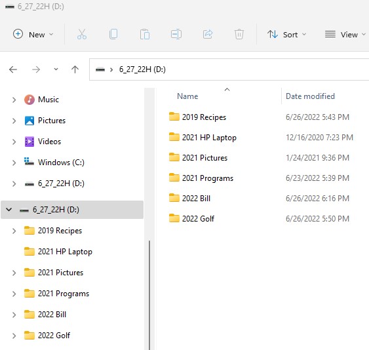Viewport: 369px width, 350px height.
Task: Click the Cut scissors icon
Action: [x=82, y=34]
